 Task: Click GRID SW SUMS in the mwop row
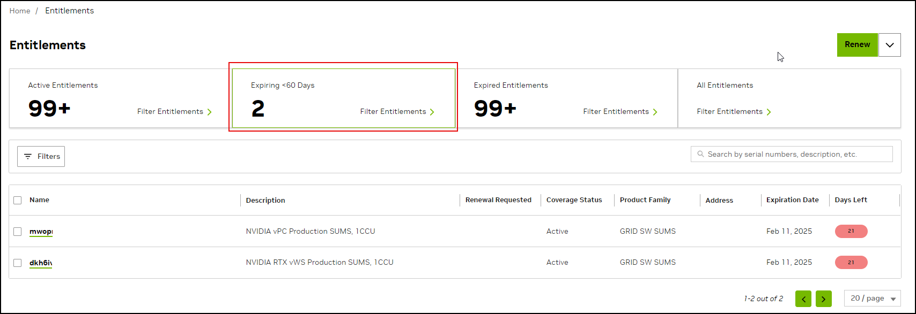pyautogui.click(x=647, y=231)
